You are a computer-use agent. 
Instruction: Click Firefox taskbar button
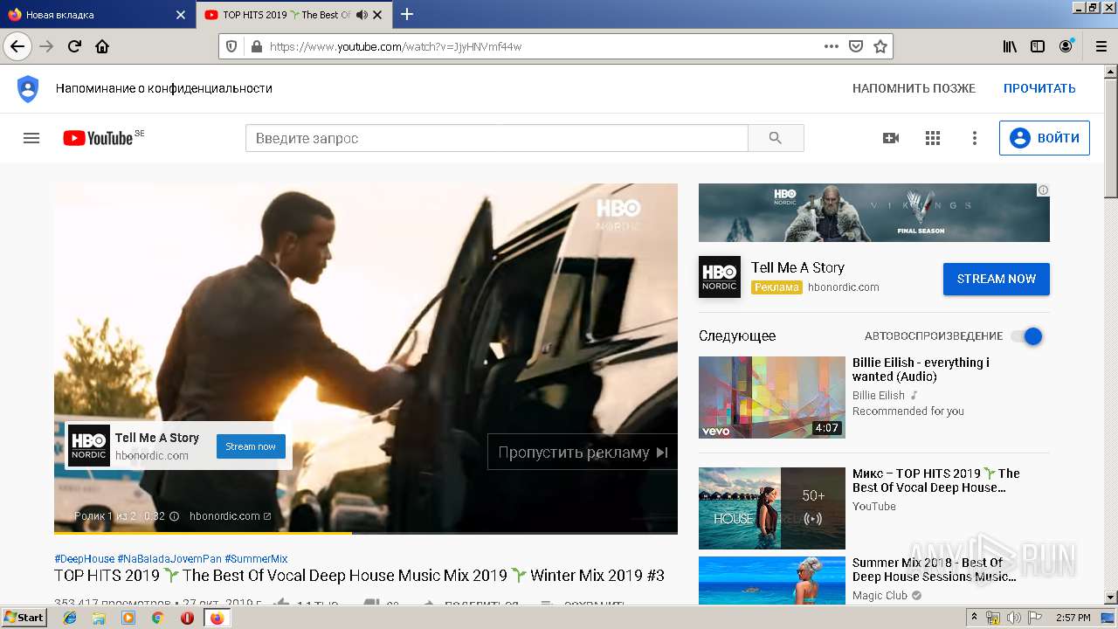[x=217, y=618]
